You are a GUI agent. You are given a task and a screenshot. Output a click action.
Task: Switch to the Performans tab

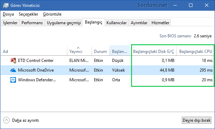coord(32,23)
